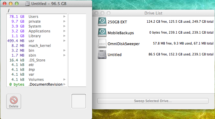
Task: Expand the Users folder arrow
Action: coord(64,17)
